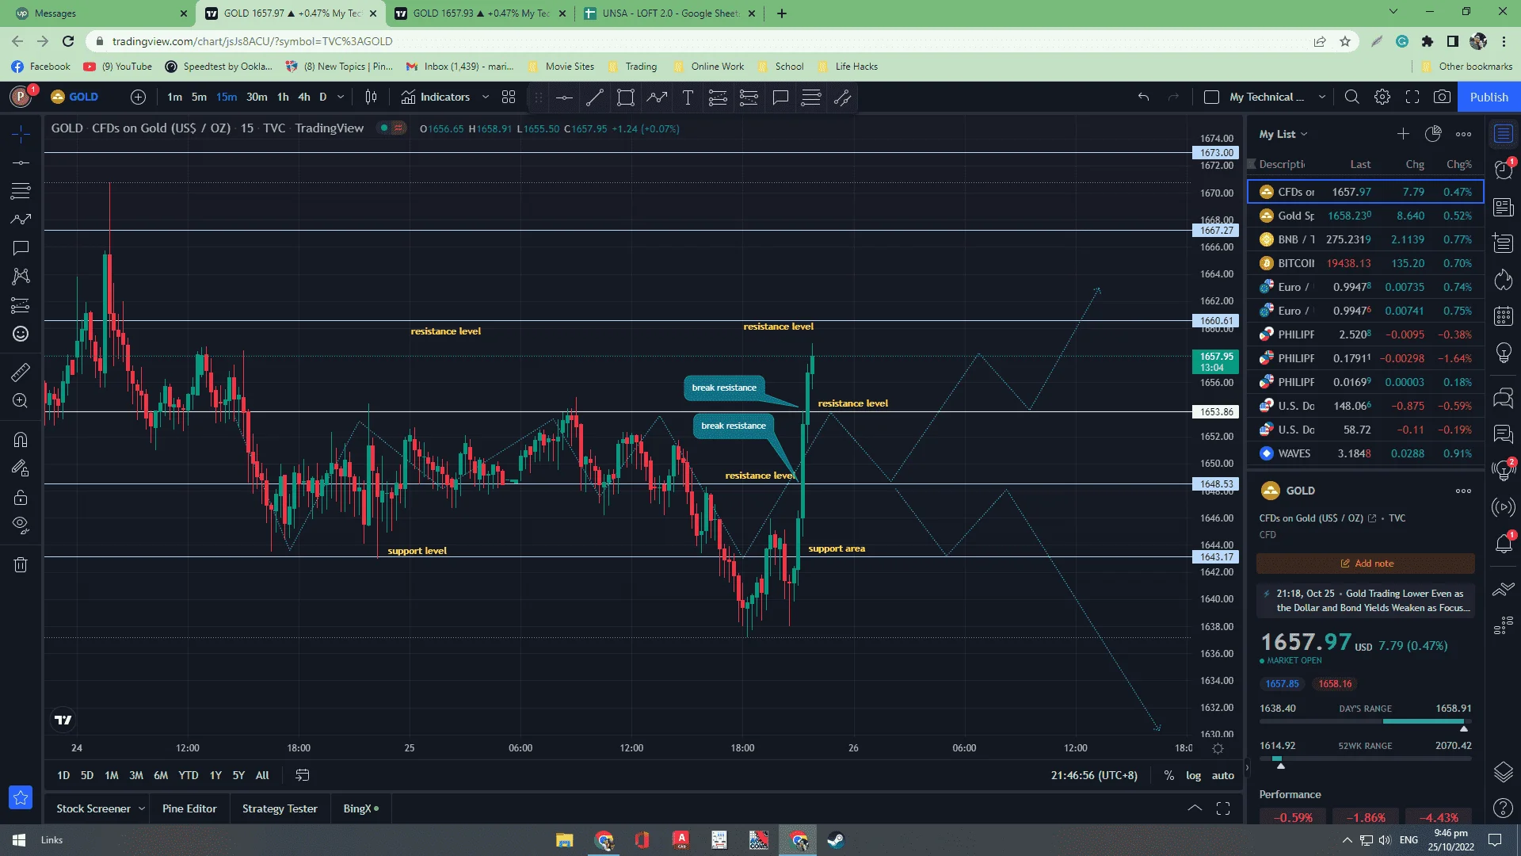Toggle the Watchlist panel in right sidebar
1521x856 pixels.
[x=1503, y=134]
